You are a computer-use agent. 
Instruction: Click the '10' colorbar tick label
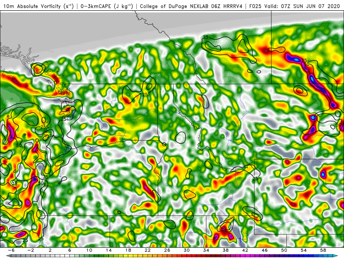click(x=89, y=250)
